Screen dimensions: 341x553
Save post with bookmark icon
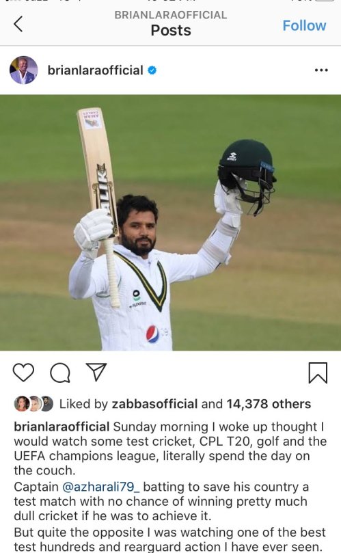[x=318, y=373]
